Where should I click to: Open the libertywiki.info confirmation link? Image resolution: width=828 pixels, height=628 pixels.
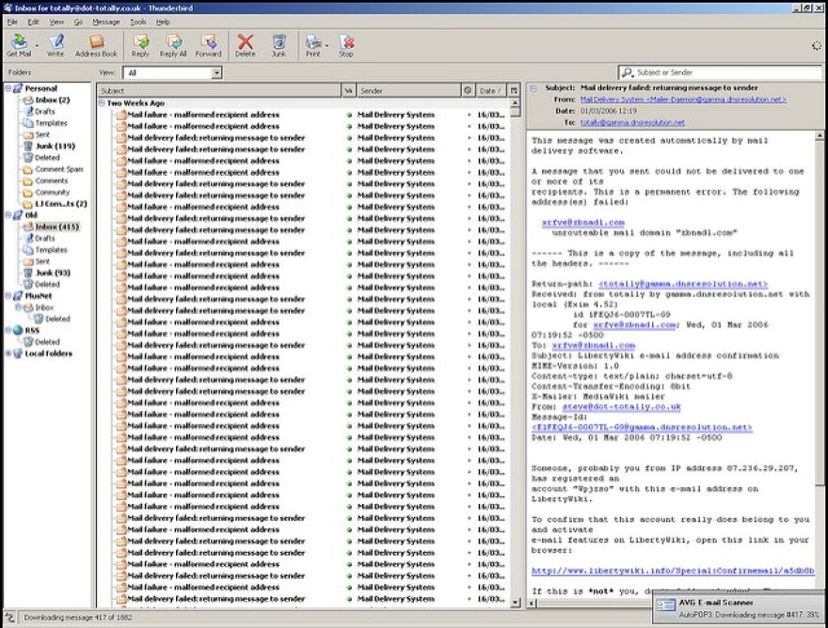click(673, 571)
